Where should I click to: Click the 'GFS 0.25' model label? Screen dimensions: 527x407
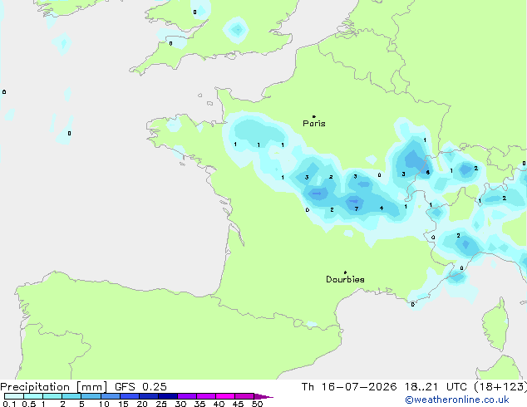click(x=140, y=387)
